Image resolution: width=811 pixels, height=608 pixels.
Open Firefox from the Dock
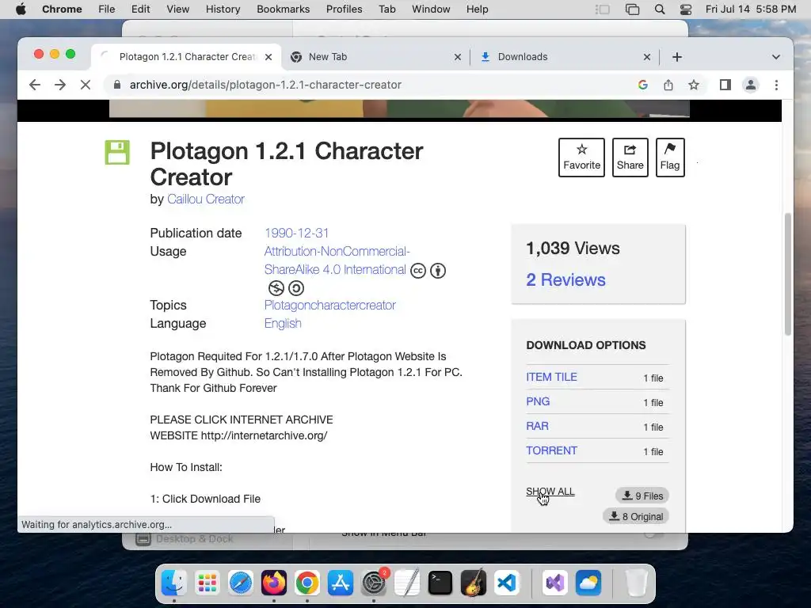pos(273,583)
